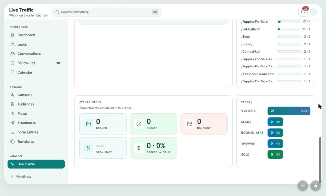The width and height of the screenshot is (326, 196).
Task: Click /About-Our-Company/ page row
Action: coord(276,74)
